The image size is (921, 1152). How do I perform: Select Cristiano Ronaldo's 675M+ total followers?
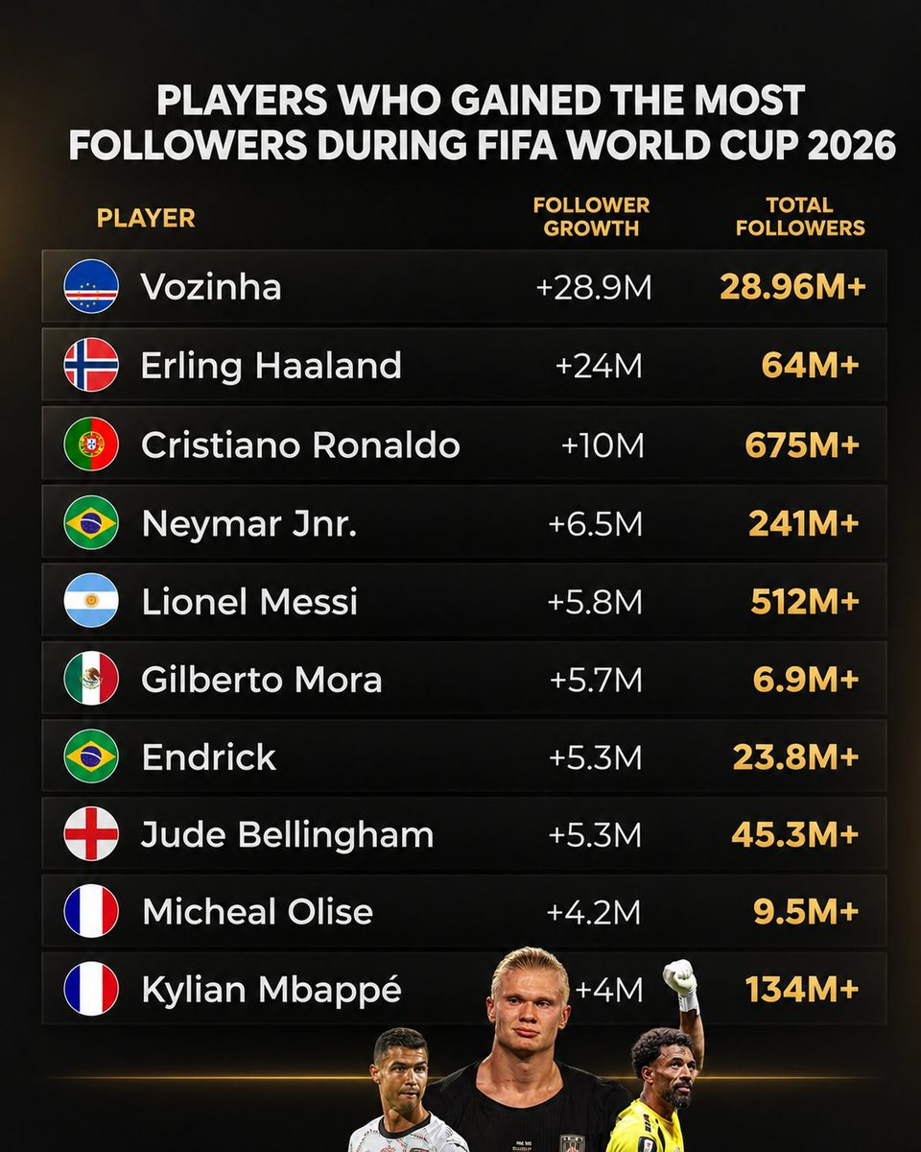(x=802, y=444)
